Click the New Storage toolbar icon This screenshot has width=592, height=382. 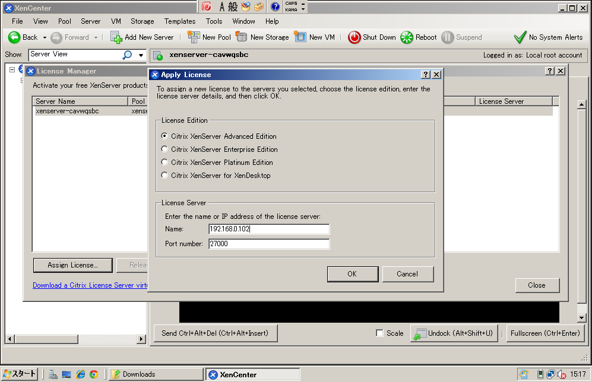tap(241, 37)
